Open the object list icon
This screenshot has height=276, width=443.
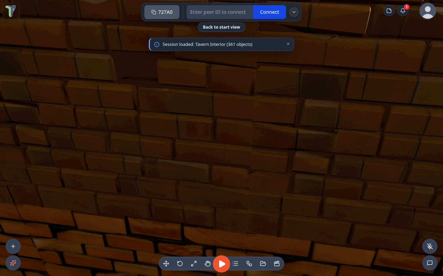(x=235, y=264)
